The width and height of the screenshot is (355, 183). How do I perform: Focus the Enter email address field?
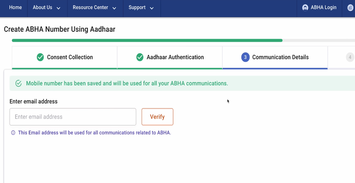pos(73,117)
